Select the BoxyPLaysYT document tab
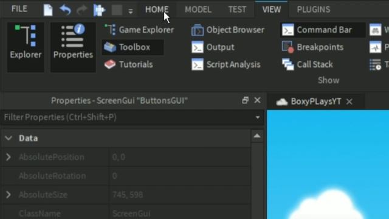This screenshot has height=219, width=389. (x=315, y=102)
